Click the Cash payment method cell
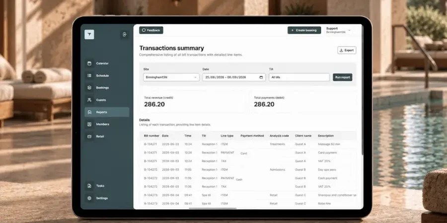Screen dimensions: 447x223 (x=239, y=180)
